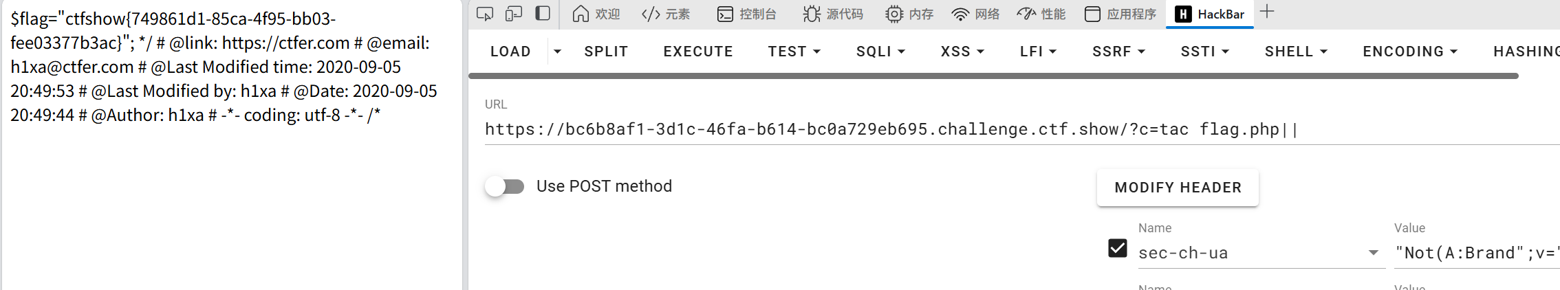Click the MODIFY HEADER button
The height and width of the screenshot is (290, 1560).
(x=1178, y=188)
